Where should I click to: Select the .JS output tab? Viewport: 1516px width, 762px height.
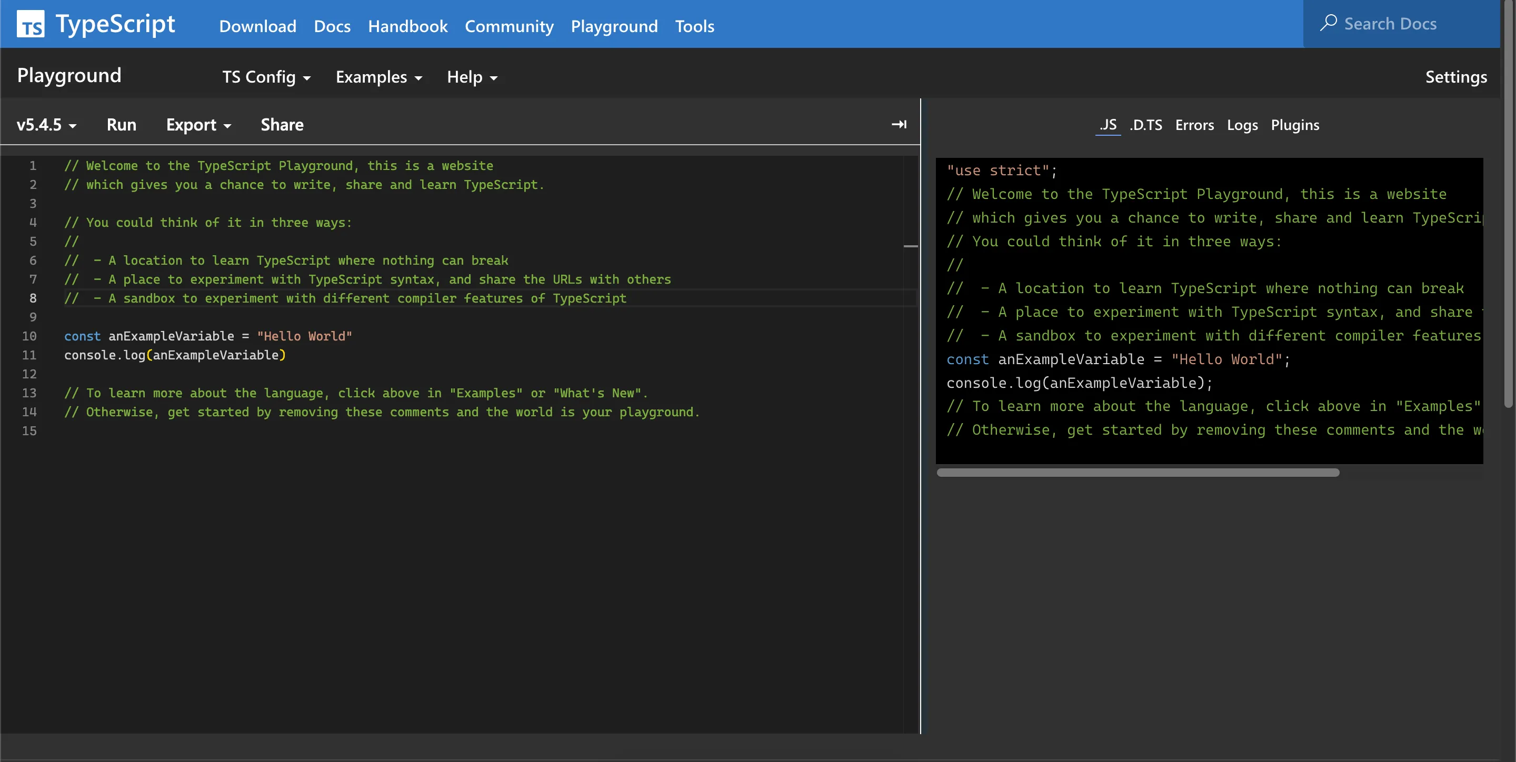(1108, 125)
